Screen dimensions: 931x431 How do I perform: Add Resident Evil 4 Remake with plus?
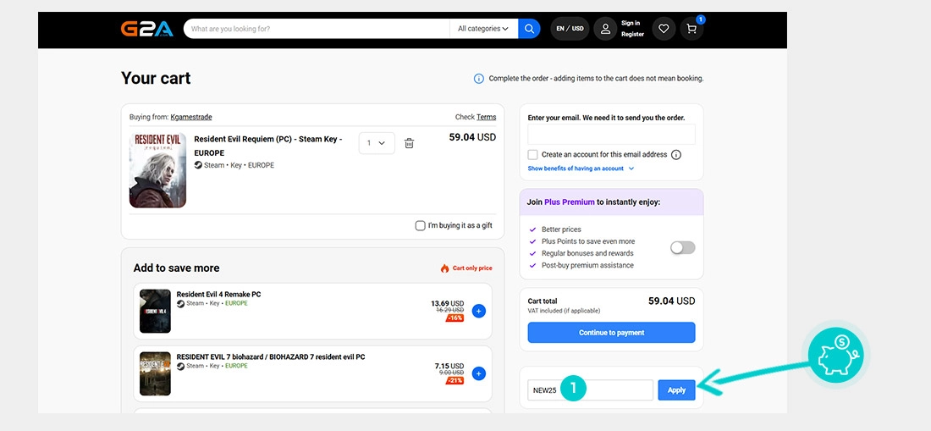pyautogui.click(x=478, y=311)
